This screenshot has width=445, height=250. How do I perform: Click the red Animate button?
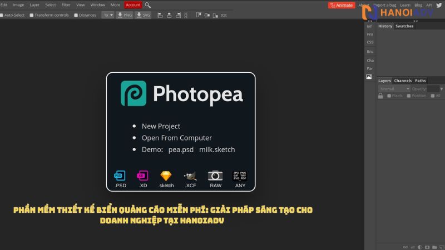point(342,5)
